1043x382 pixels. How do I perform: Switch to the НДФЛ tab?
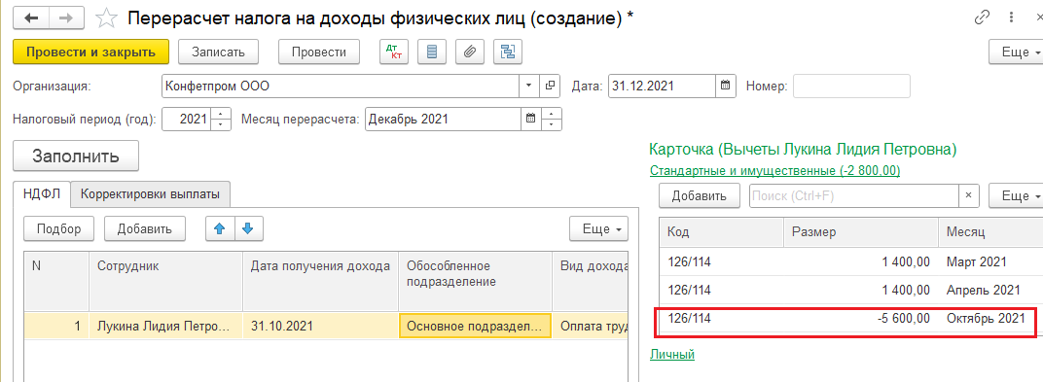(42, 194)
